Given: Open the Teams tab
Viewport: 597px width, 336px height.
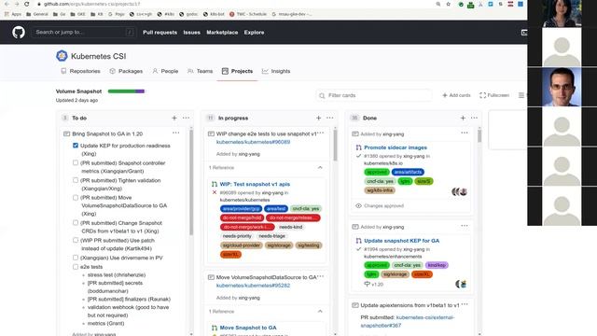Looking at the screenshot, I should coord(201,71).
